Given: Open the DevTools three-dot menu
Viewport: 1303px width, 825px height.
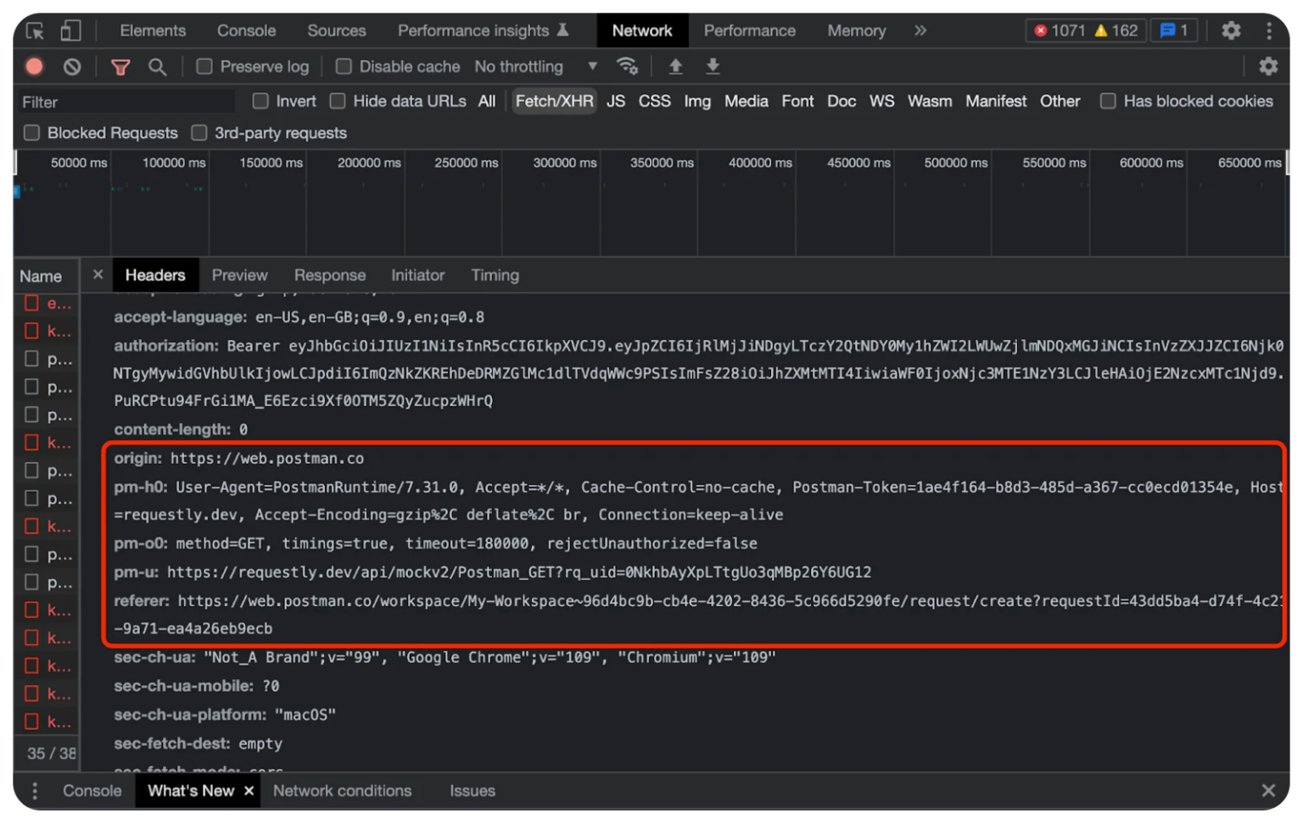Looking at the screenshot, I should point(1268,31).
